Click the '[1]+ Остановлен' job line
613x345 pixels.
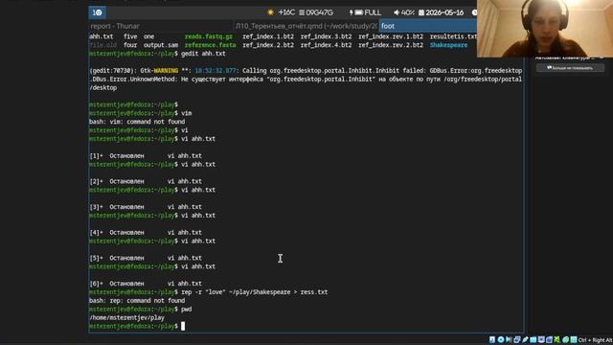(x=146, y=155)
